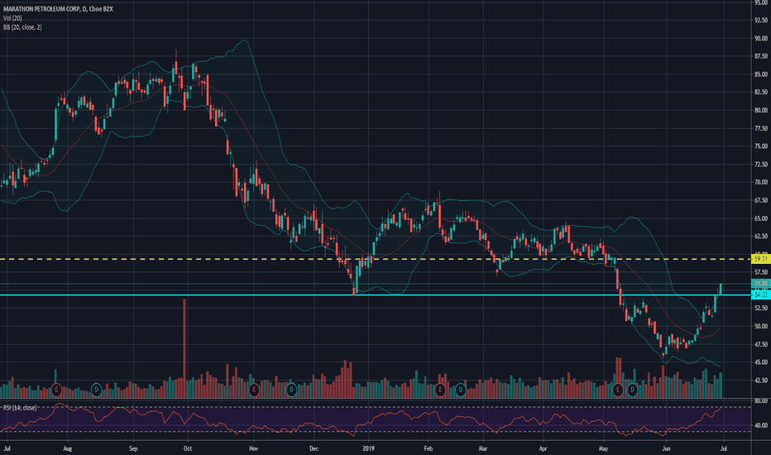Screen dimensions: 771x455
Task: Click the May label on time axis
Action: pyautogui.click(x=604, y=448)
